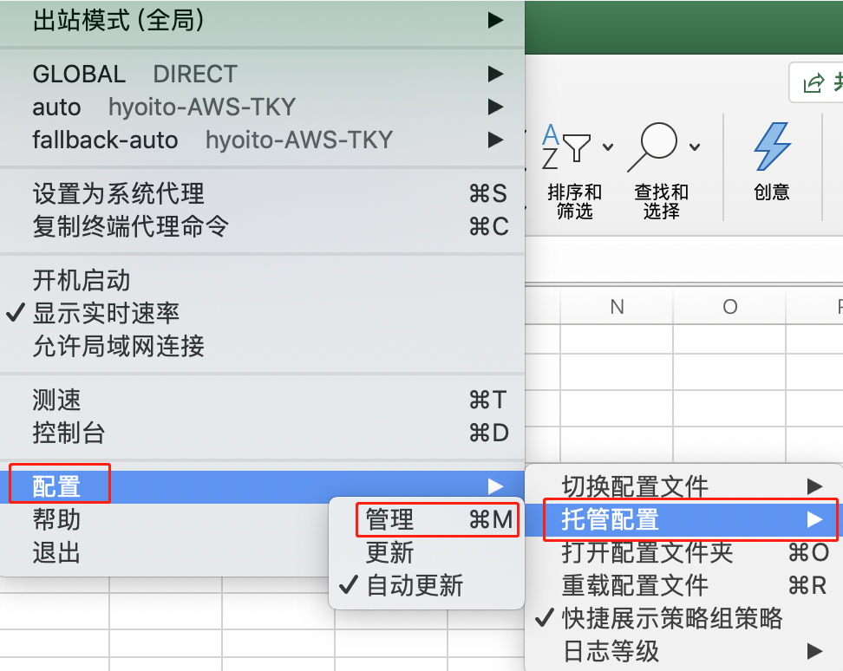This screenshot has height=671, width=843.
Task: Select column header O in the spreadsheet
Action: point(729,306)
